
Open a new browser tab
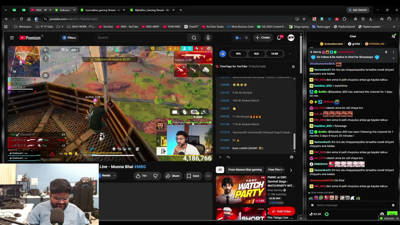tap(181, 10)
